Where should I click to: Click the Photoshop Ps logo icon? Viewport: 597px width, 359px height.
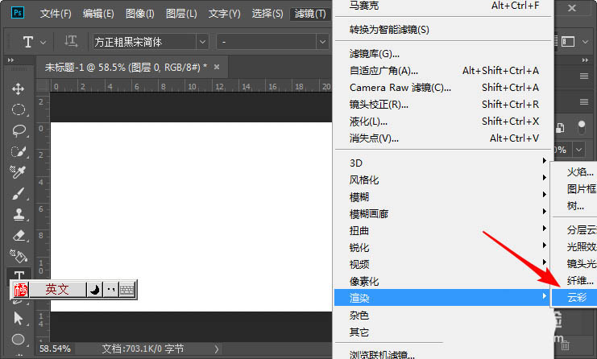point(18,13)
